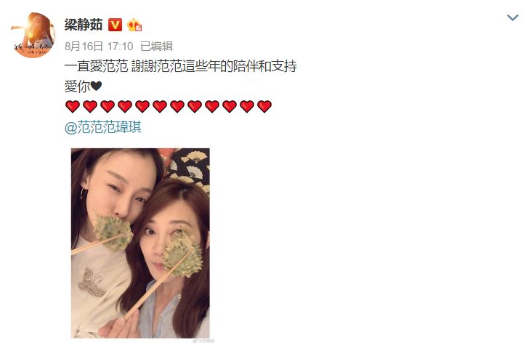
Task: Click the butterfly brooch in the photo
Action: tap(89, 282)
